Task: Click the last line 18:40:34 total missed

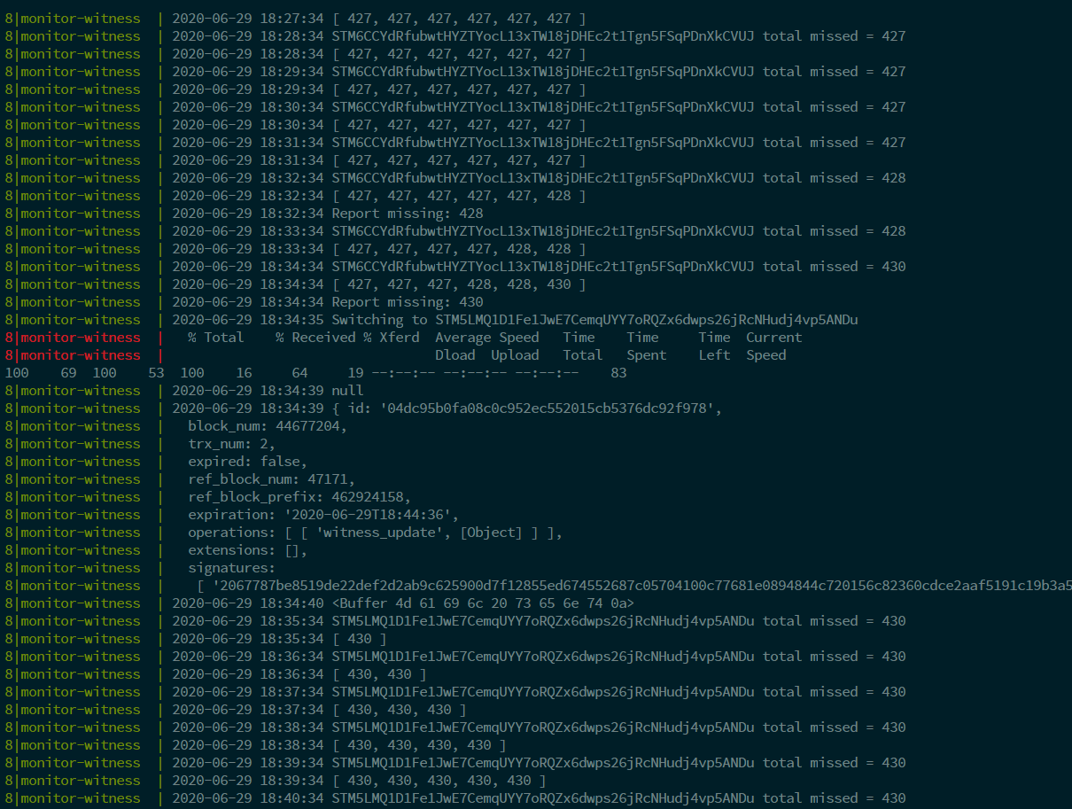Action: (539, 798)
